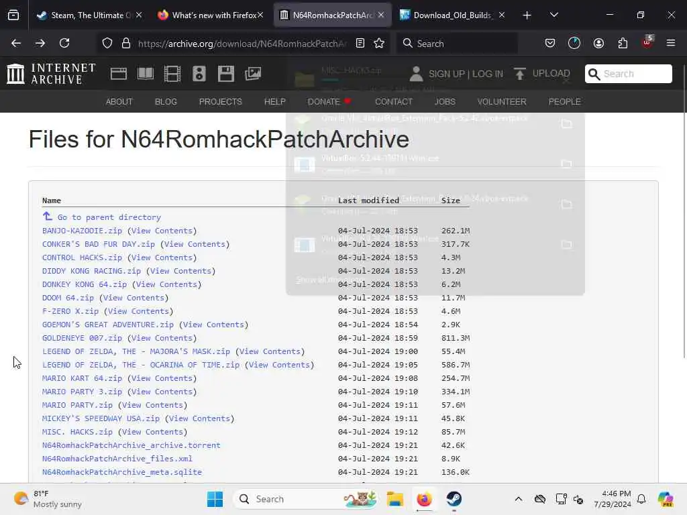Download DIDDY KONG RACING.zip
Viewport: 687px width, 515px height.
click(91, 271)
